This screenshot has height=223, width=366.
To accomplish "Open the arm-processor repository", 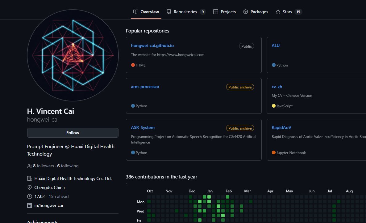I will click(x=145, y=87).
